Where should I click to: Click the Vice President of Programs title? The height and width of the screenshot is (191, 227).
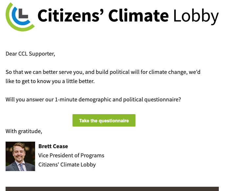(71, 155)
